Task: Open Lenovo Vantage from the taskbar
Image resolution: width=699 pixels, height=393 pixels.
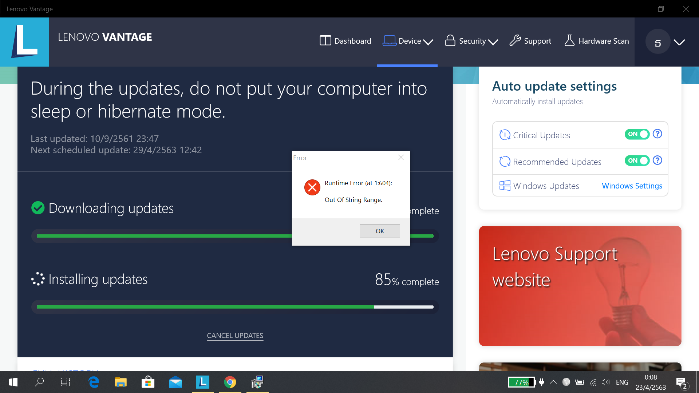Action: (x=203, y=382)
